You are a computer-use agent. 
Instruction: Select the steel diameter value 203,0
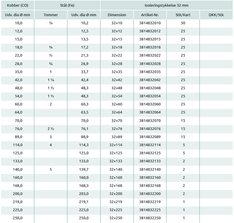(x=84, y=194)
